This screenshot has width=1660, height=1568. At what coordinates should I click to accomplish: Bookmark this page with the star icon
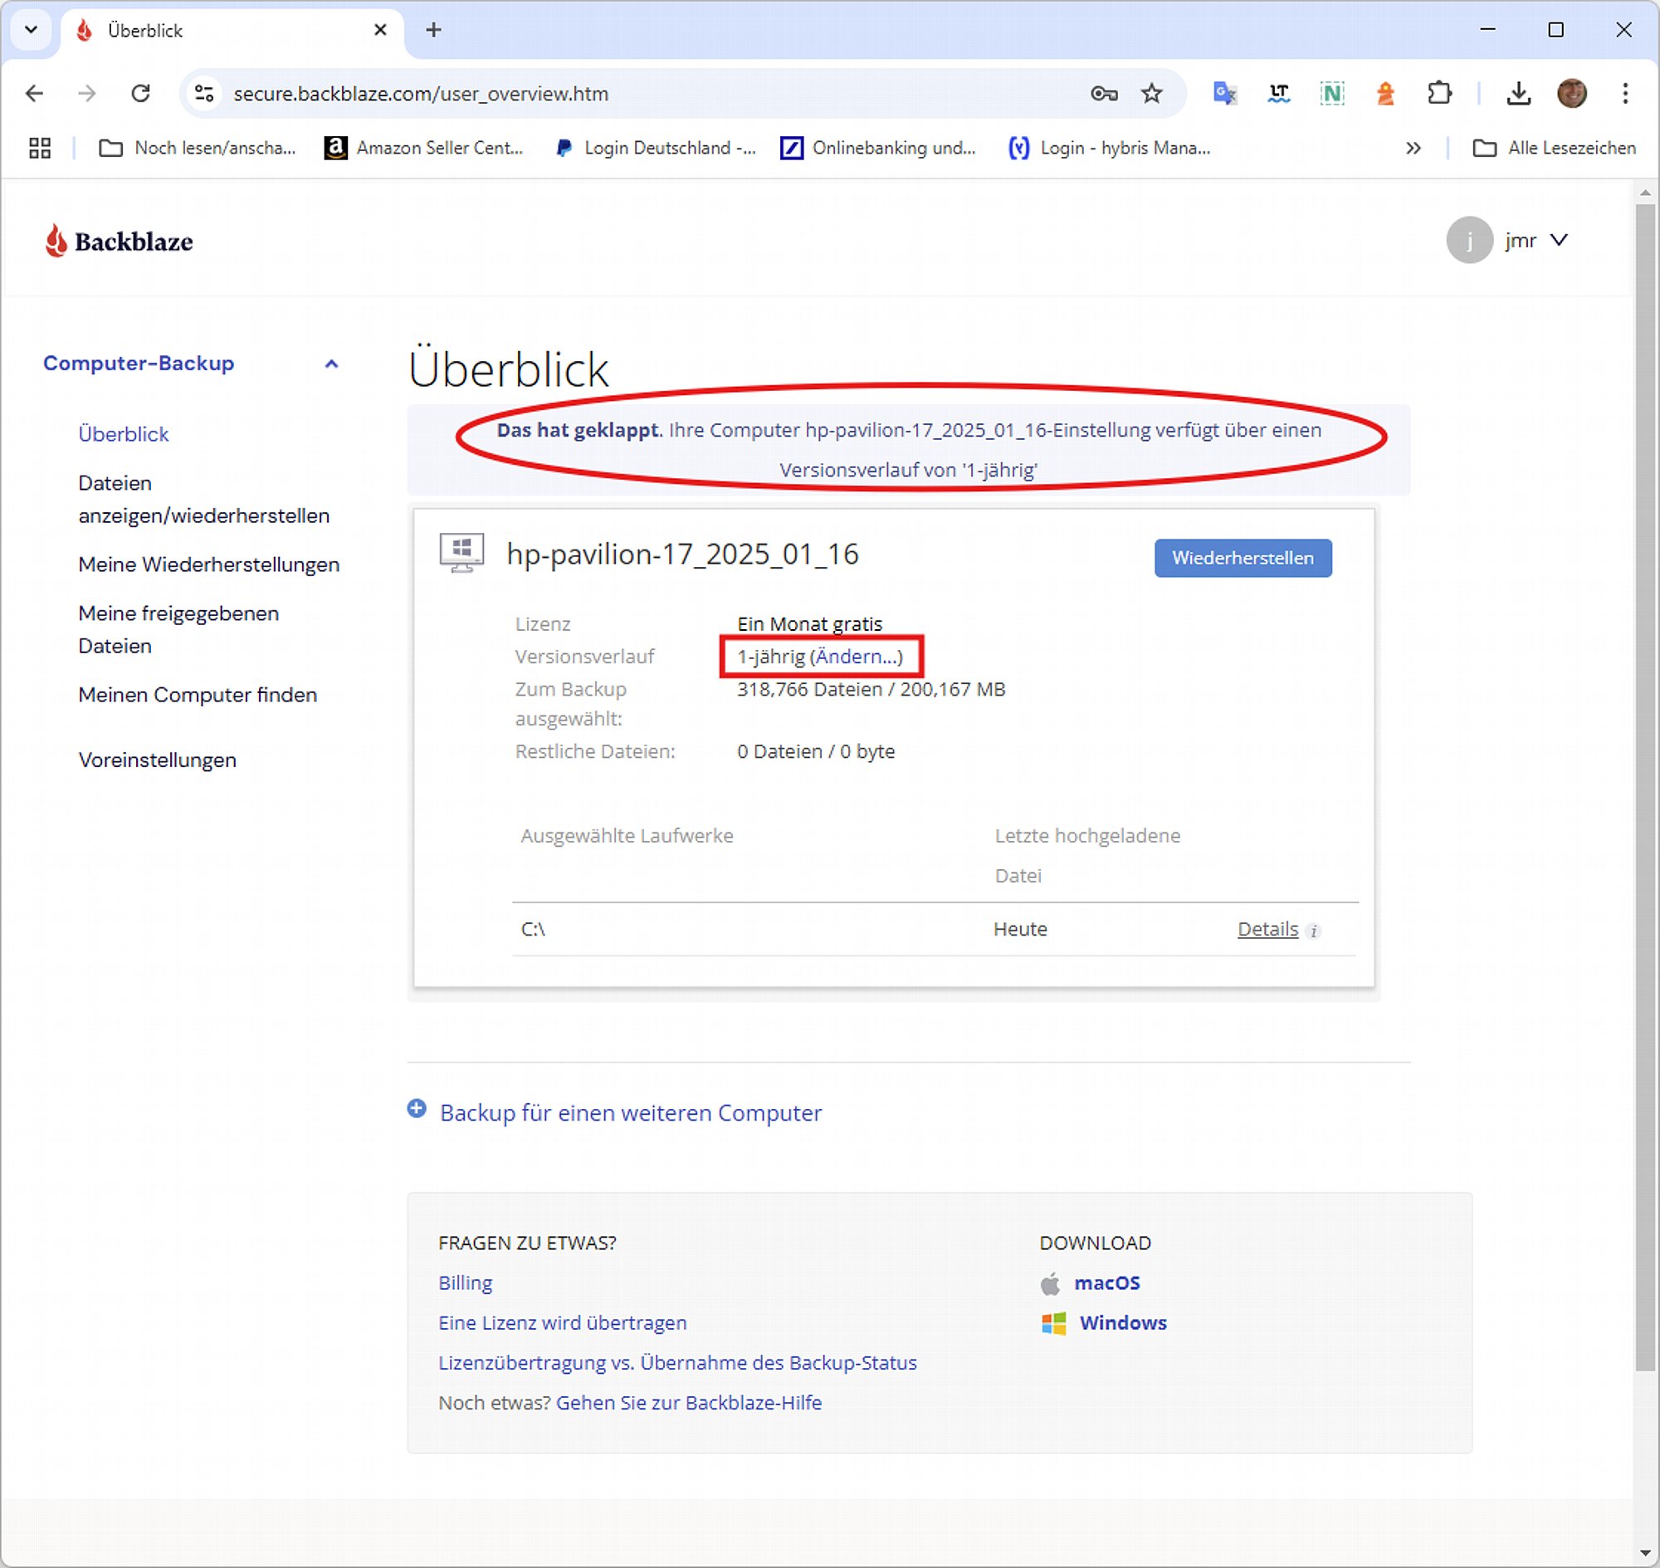click(1152, 94)
